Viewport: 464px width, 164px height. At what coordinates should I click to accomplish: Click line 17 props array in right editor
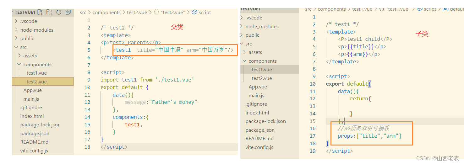tap(369, 136)
